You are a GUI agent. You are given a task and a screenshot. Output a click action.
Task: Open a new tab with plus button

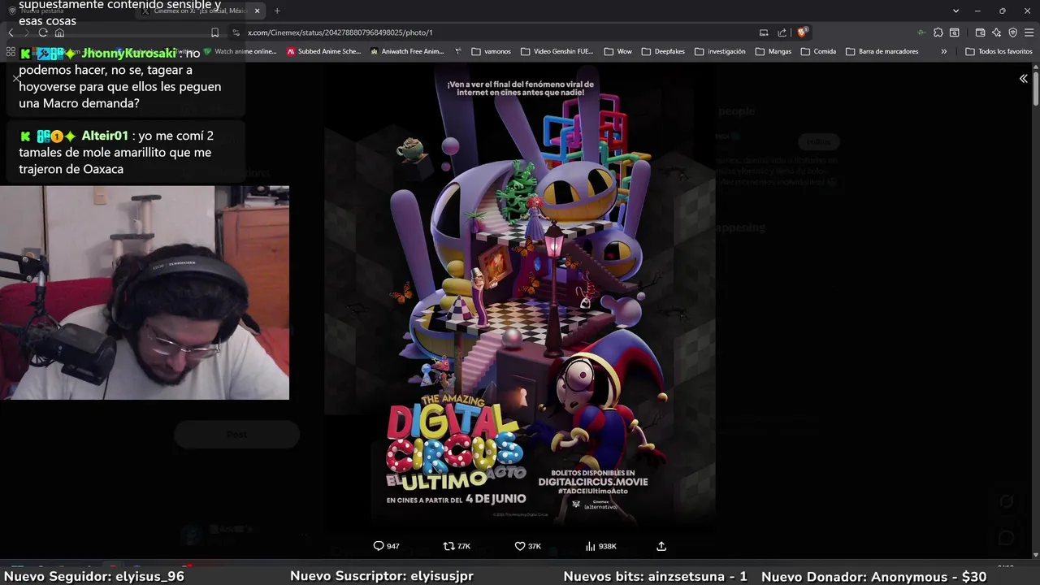(277, 11)
